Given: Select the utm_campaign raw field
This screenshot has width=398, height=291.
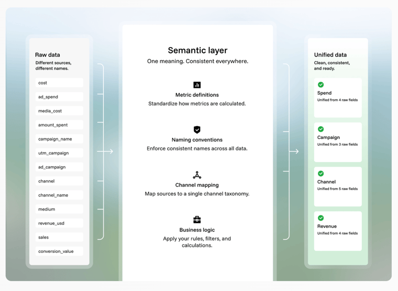Looking at the screenshot, I should [x=59, y=153].
